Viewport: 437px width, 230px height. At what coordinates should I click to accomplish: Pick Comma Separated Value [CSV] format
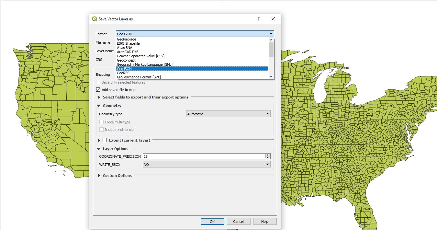click(140, 56)
